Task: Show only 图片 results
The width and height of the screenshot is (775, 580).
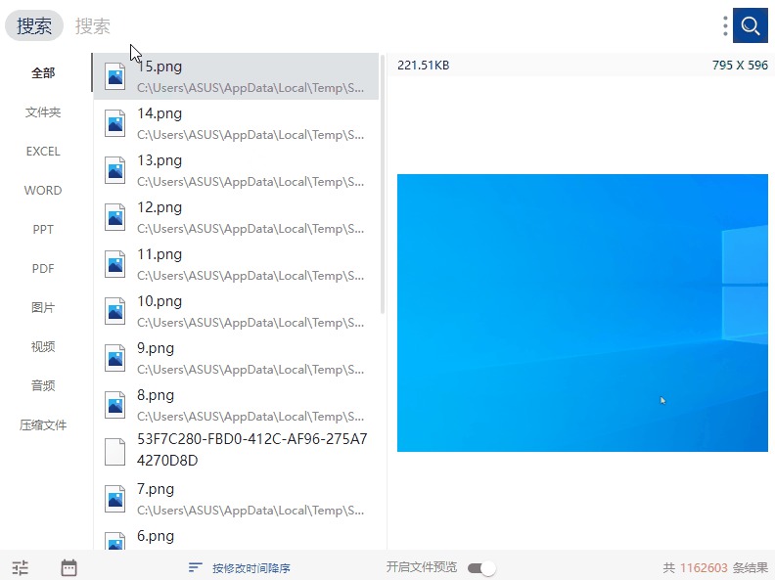Action: [x=43, y=307]
